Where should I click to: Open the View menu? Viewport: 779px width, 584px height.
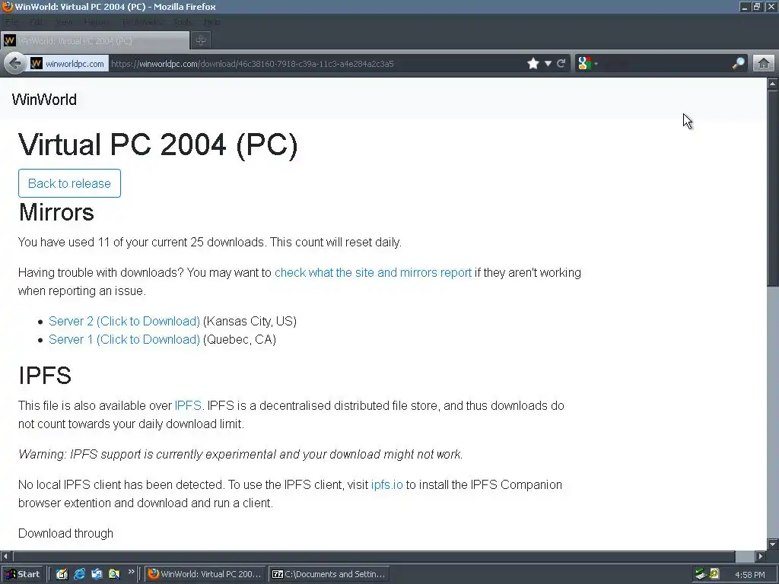coord(64,22)
